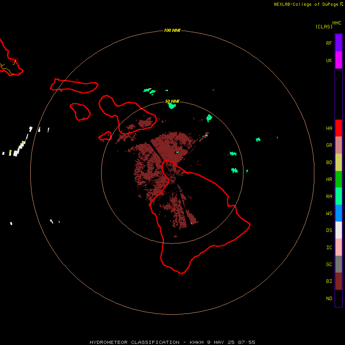Viewport: 345px width, 345px height.
Task: Click the RF purple color swatch
Action: pyautogui.click(x=338, y=43)
